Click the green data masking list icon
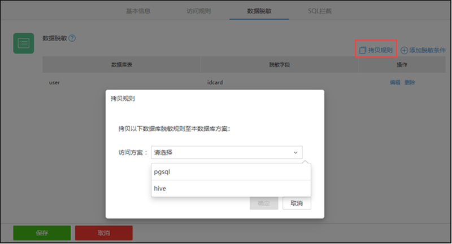 [x=24, y=43]
